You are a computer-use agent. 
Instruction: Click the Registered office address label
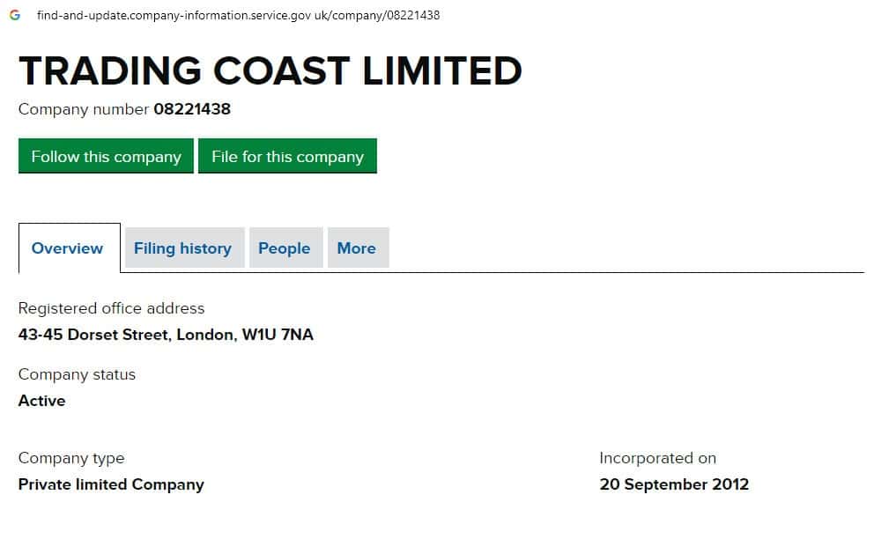click(x=111, y=308)
